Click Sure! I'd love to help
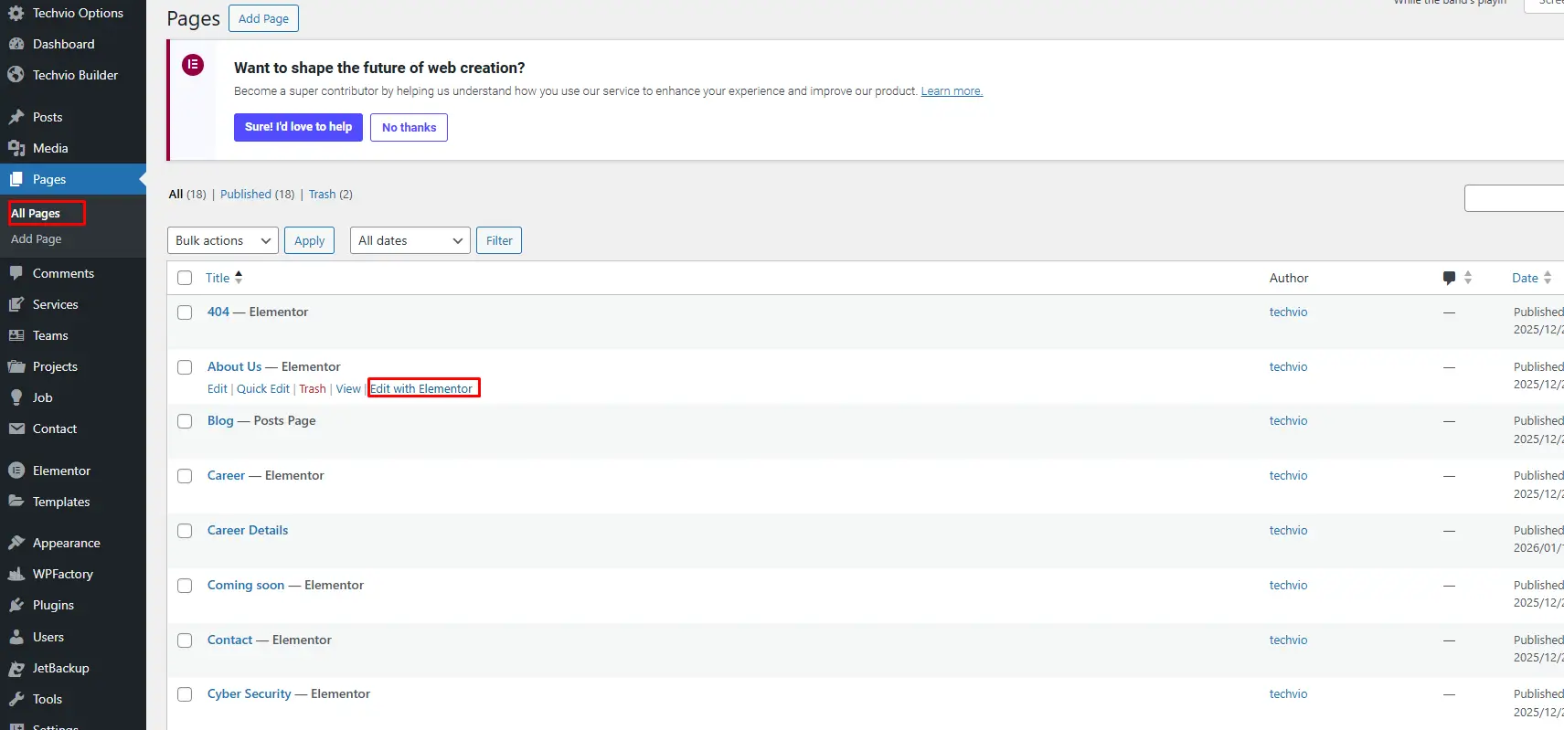The image size is (1564, 730). 298,127
